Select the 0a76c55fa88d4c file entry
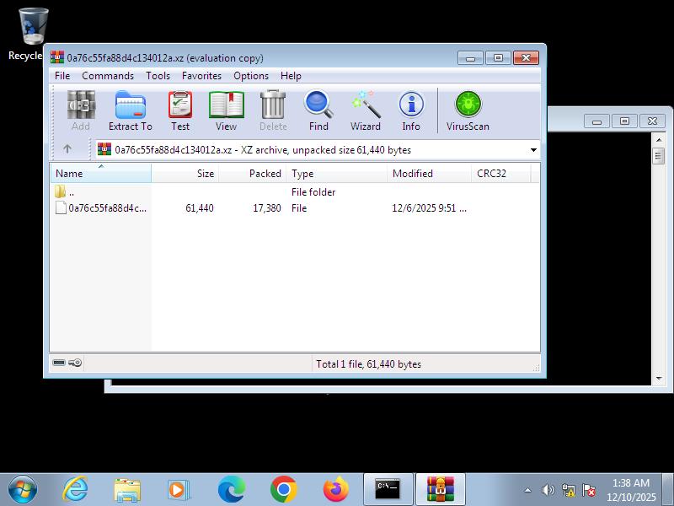This screenshot has height=506, width=674. click(106, 208)
